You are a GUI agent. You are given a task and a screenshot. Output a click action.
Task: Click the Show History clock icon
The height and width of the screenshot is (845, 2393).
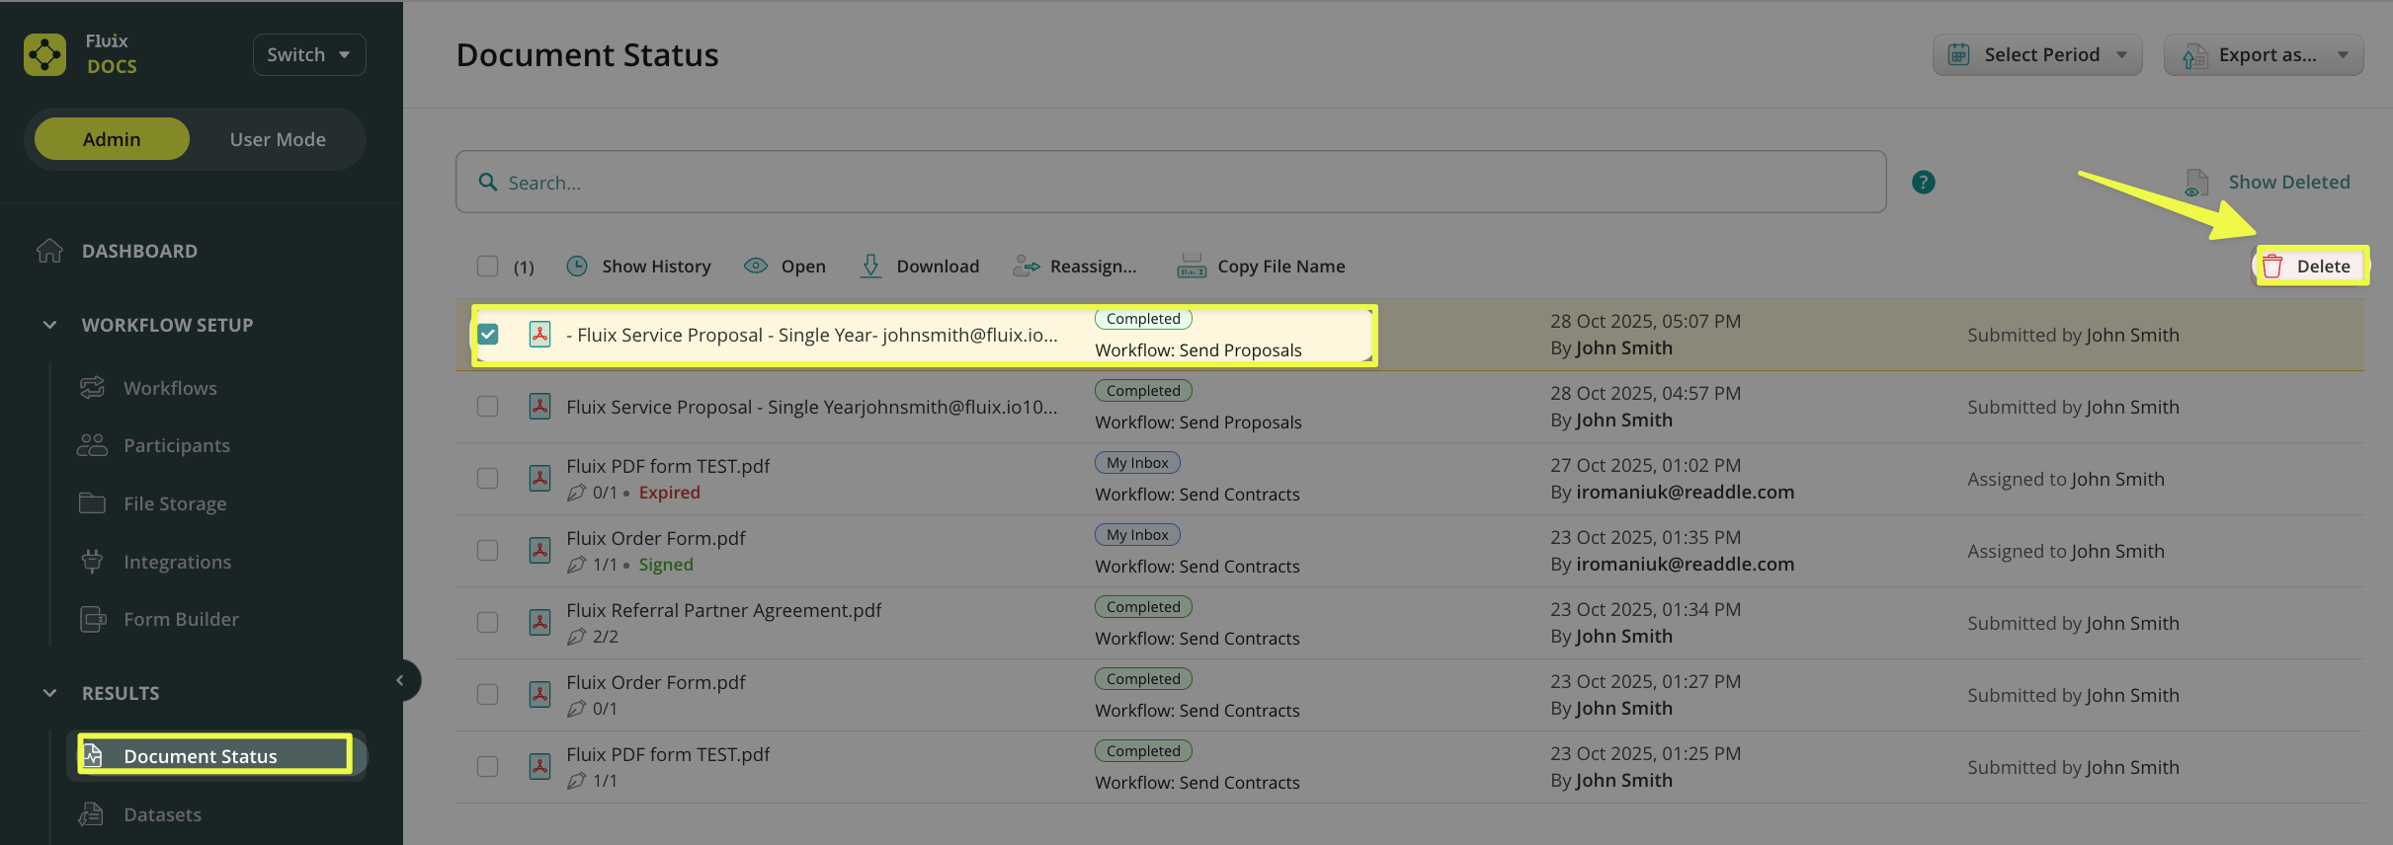[x=577, y=267]
